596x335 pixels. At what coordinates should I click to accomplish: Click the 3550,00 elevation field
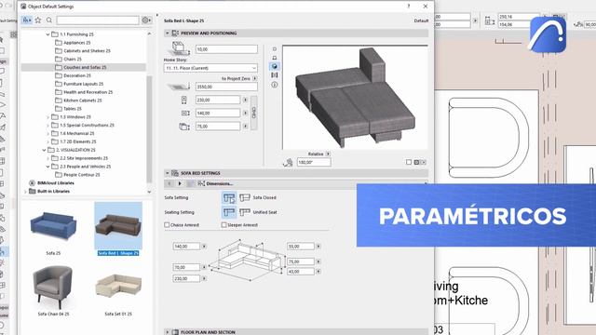point(226,87)
